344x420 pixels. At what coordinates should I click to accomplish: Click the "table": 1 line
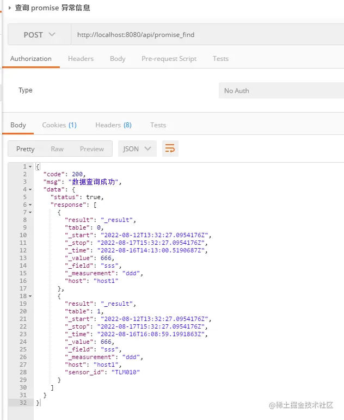pyautogui.click(x=84, y=312)
